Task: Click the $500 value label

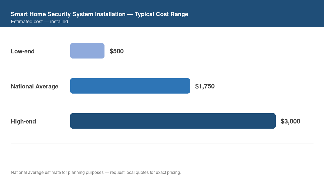Action: point(117,51)
